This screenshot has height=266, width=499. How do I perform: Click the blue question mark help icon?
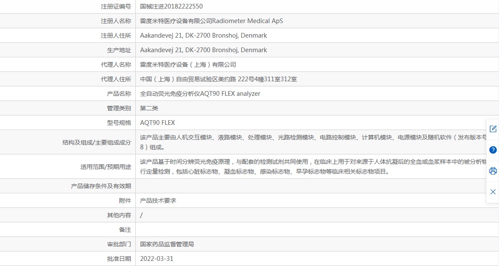coord(493,150)
